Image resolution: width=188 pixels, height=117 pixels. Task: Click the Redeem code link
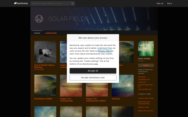pos(144,107)
